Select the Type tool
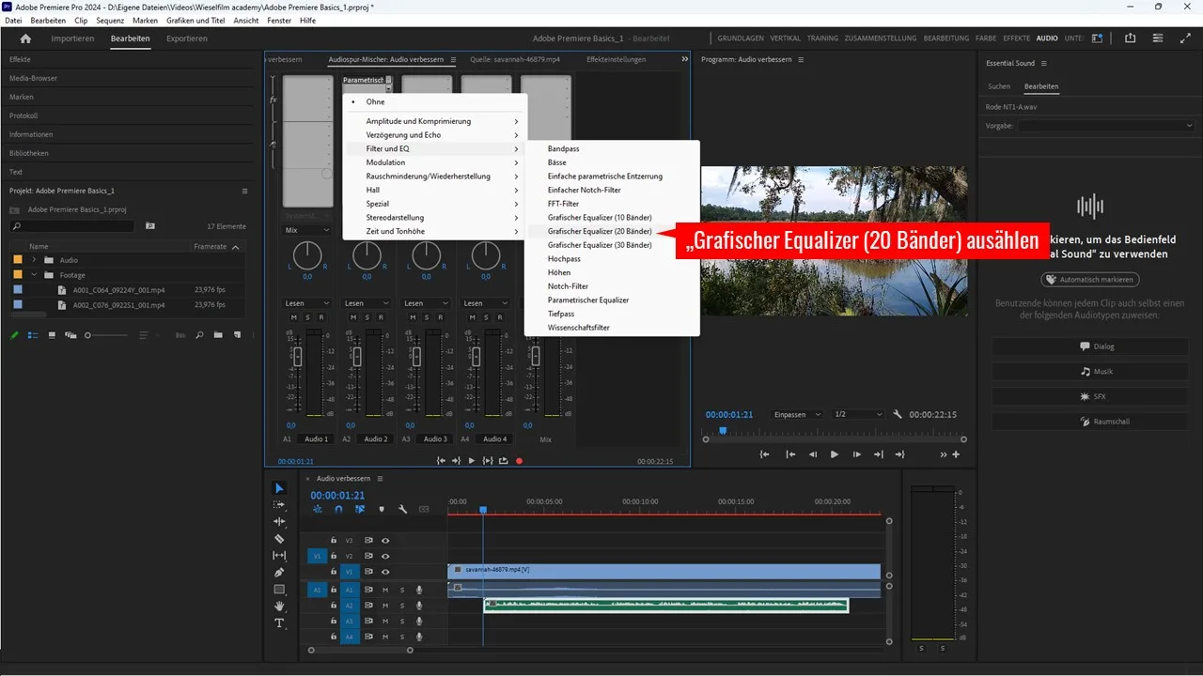 [x=279, y=623]
